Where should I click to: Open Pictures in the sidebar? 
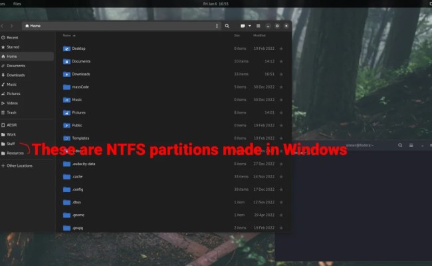click(27, 94)
